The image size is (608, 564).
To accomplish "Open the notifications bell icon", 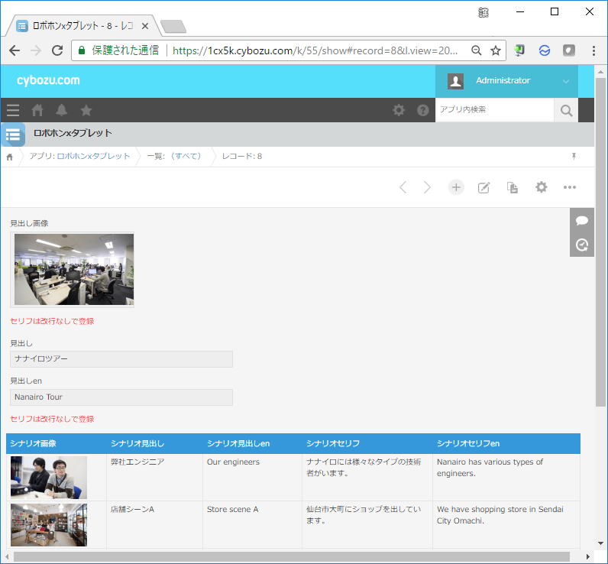I will click(62, 110).
